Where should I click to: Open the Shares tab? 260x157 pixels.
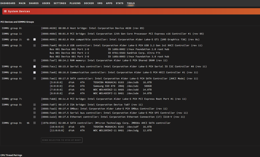pos(34,3)
